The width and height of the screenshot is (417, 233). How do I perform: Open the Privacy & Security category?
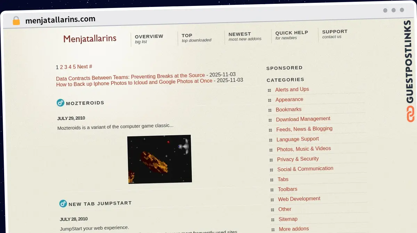point(298,159)
